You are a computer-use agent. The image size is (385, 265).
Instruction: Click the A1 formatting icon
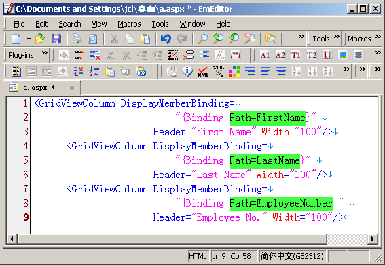[265, 55]
